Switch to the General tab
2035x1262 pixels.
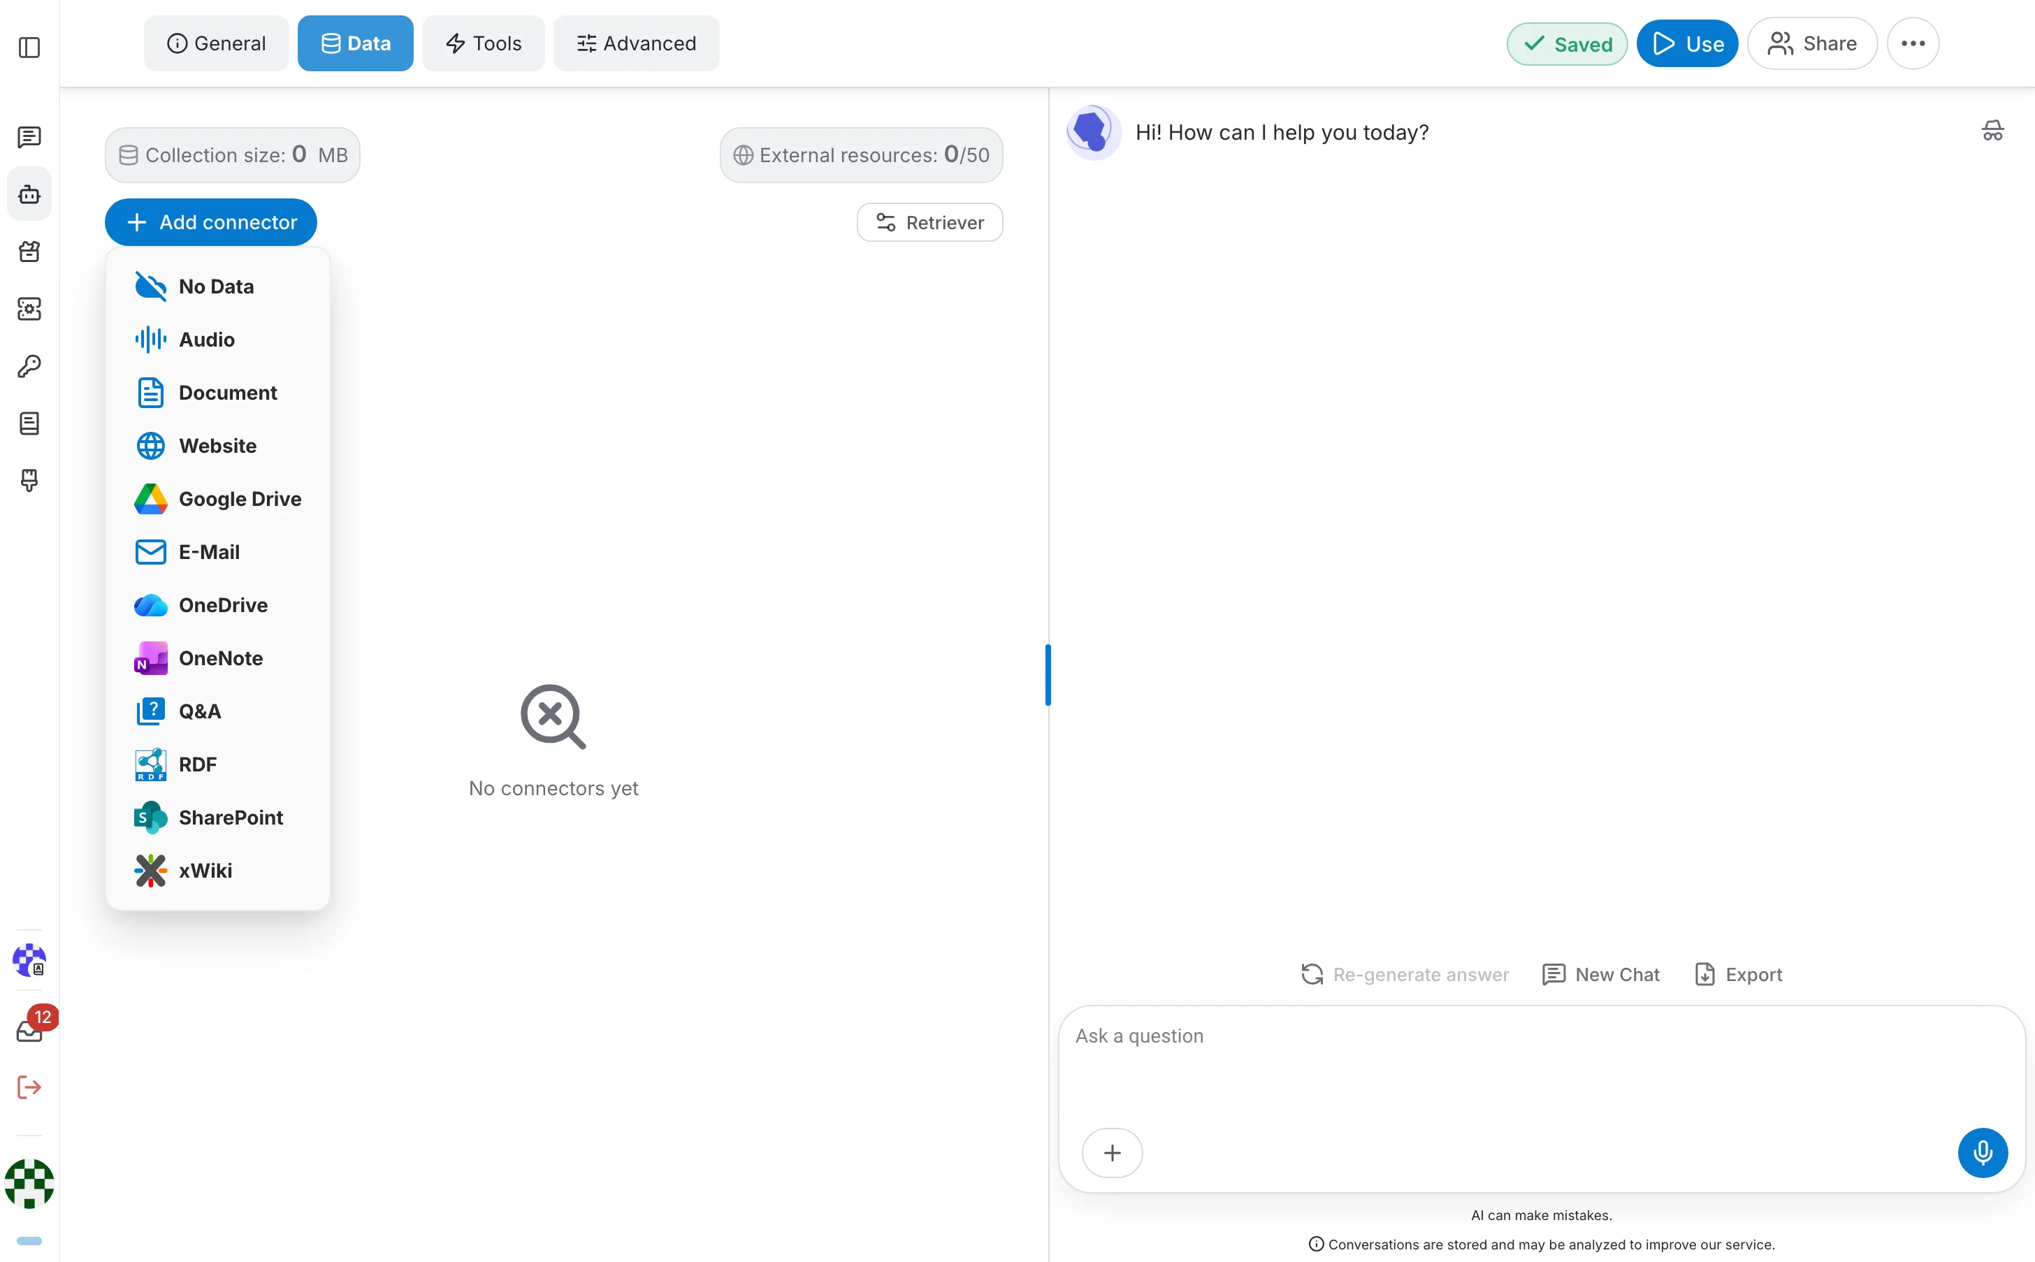[216, 43]
